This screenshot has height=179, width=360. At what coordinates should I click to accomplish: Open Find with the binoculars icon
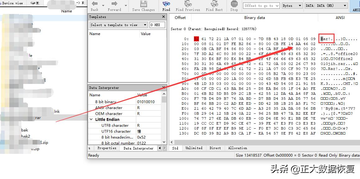166,4
